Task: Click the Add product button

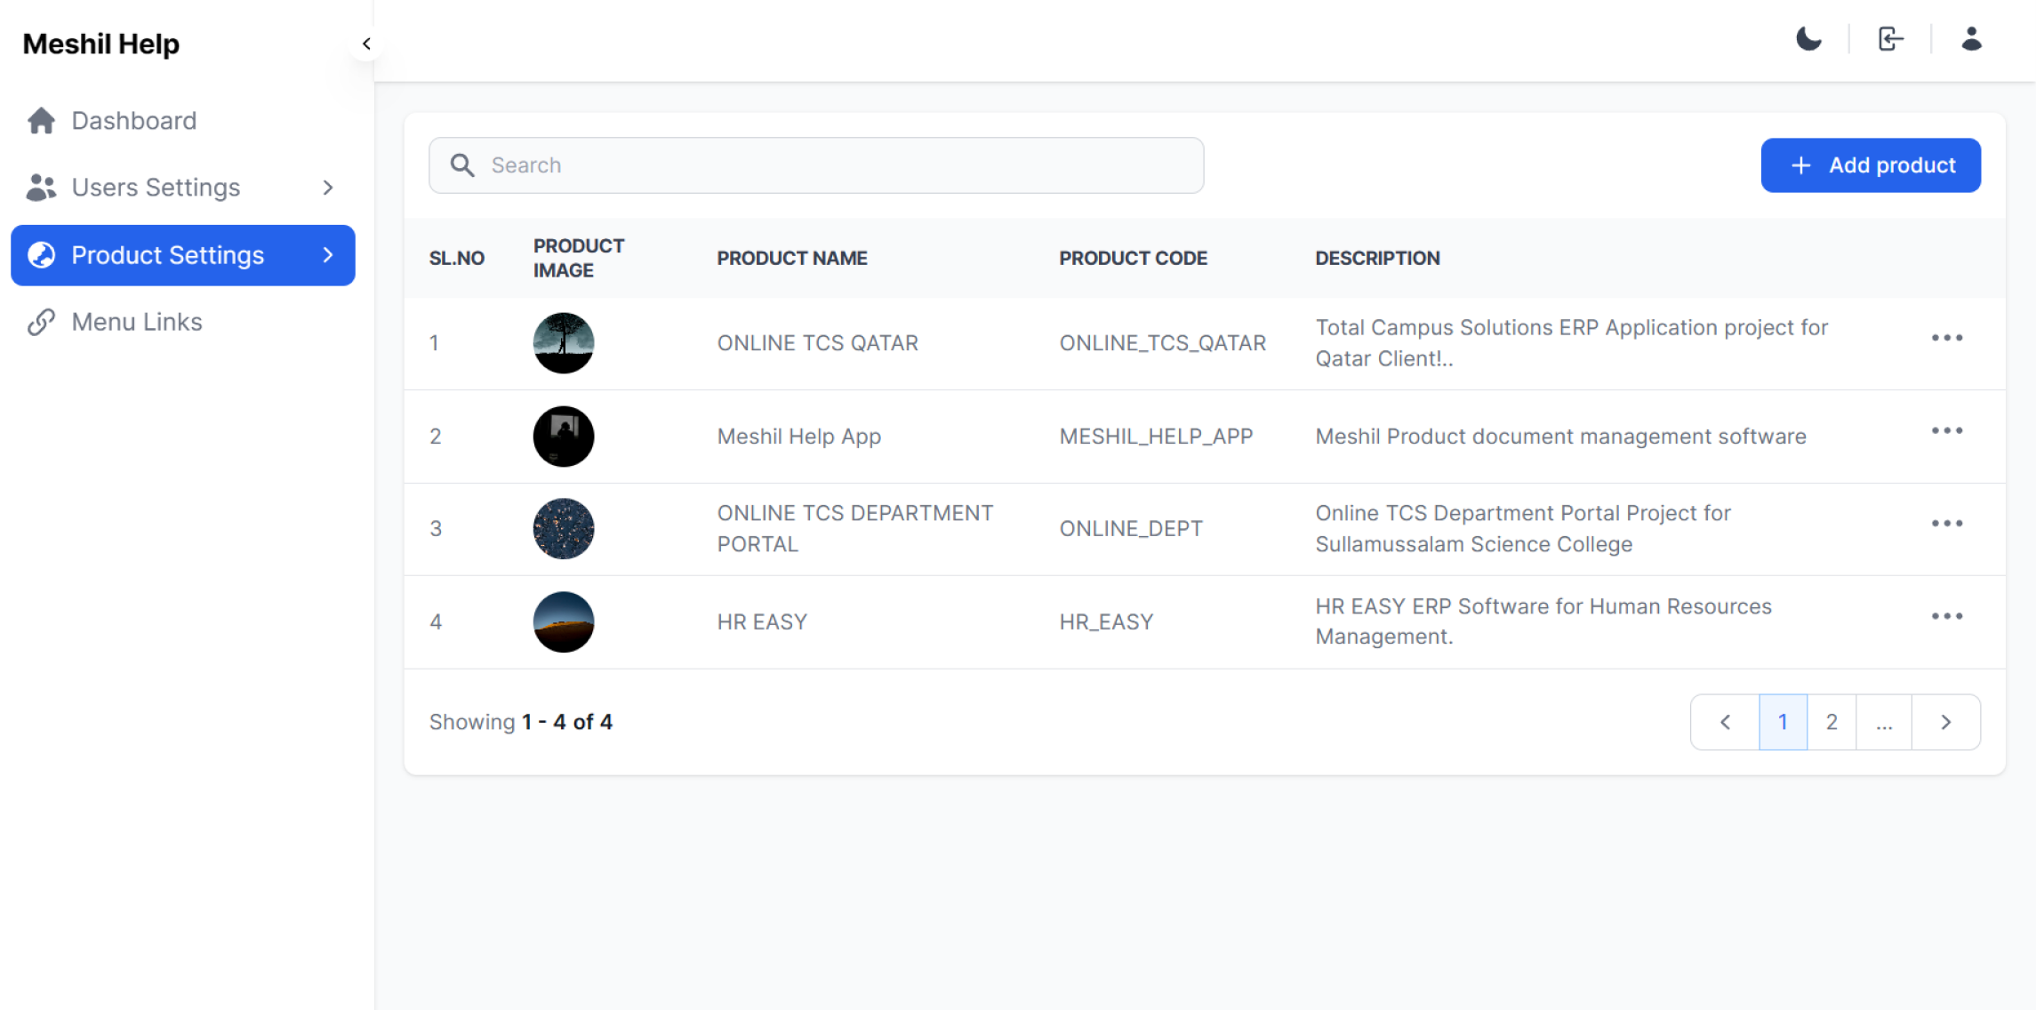Action: (x=1870, y=165)
